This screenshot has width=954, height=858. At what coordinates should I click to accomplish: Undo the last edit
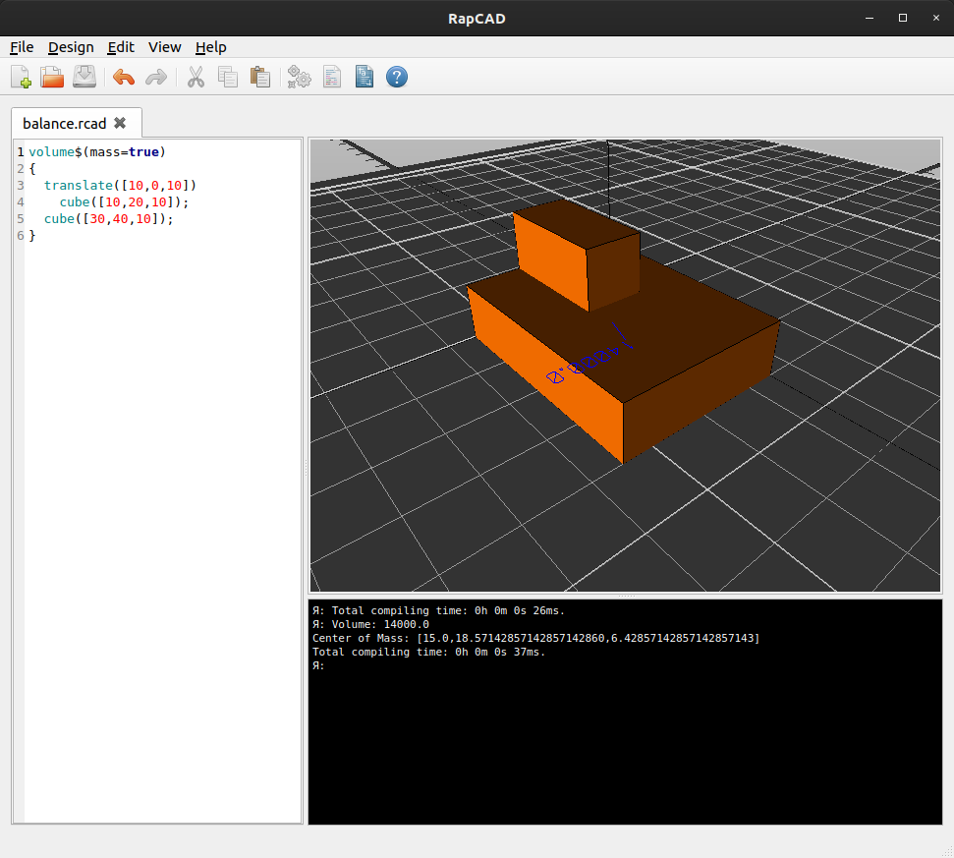(x=124, y=77)
